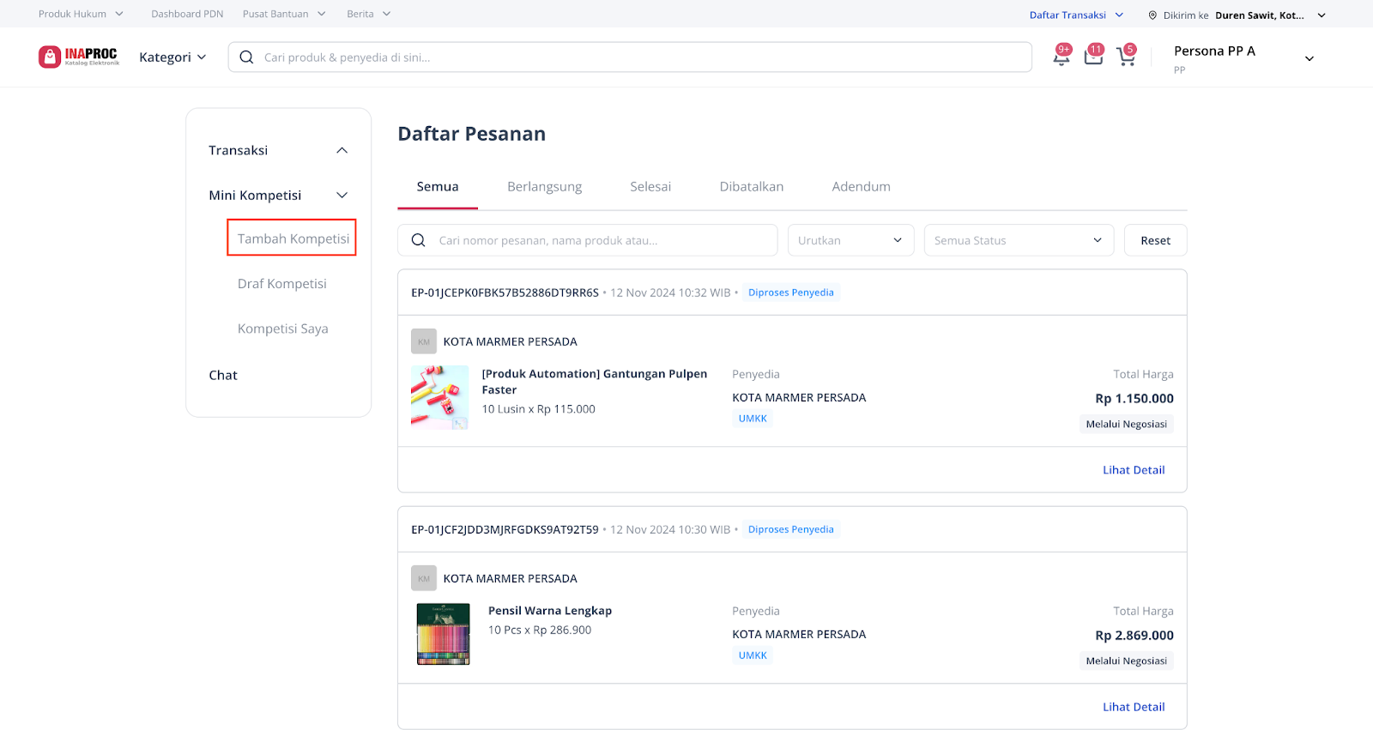Switch to the Dibatalkan tab
The height and width of the screenshot is (730, 1373).
pos(751,187)
